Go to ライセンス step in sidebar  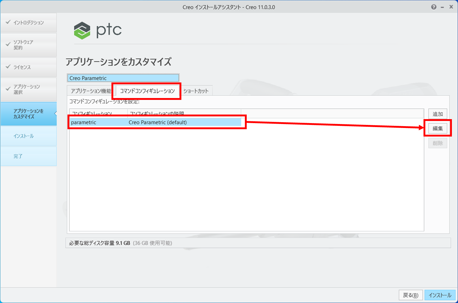pos(28,67)
